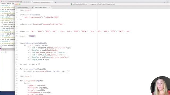Click the 'SPY' symbol string
This screenshot has width=170, height=95.
(33, 31)
